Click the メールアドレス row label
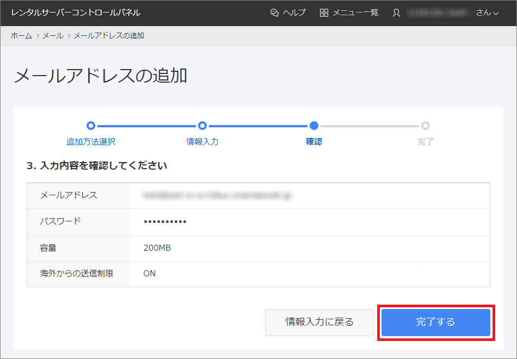This screenshot has height=359, width=517. pyautogui.click(x=69, y=195)
